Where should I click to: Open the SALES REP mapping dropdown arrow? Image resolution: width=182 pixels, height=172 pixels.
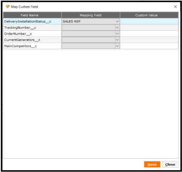pyautogui.click(x=117, y=21)
